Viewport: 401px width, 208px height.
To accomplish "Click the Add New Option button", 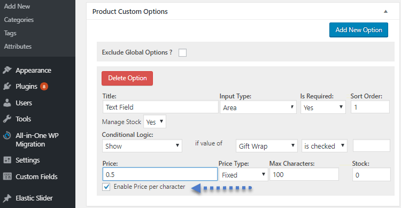I will point(359,30).
